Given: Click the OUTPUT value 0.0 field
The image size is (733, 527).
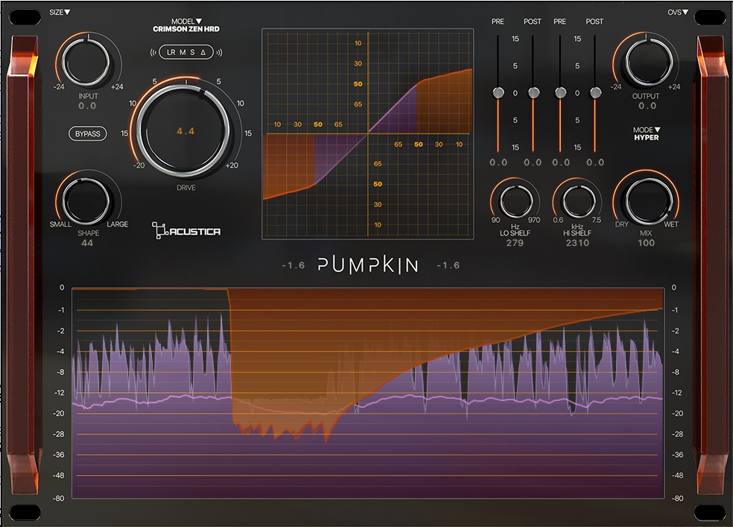Looking at the screenshot, I should coord(647,106).
